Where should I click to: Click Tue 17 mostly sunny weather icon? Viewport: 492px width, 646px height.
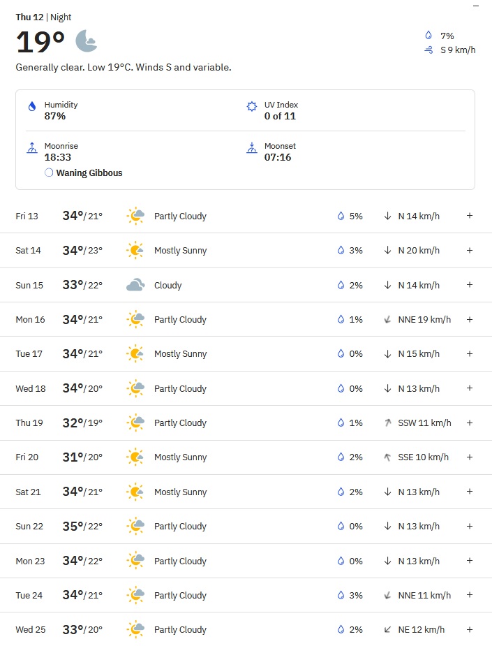click(135, 354)
